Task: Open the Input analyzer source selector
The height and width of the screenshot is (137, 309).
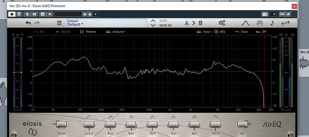Action: point(203,32)
